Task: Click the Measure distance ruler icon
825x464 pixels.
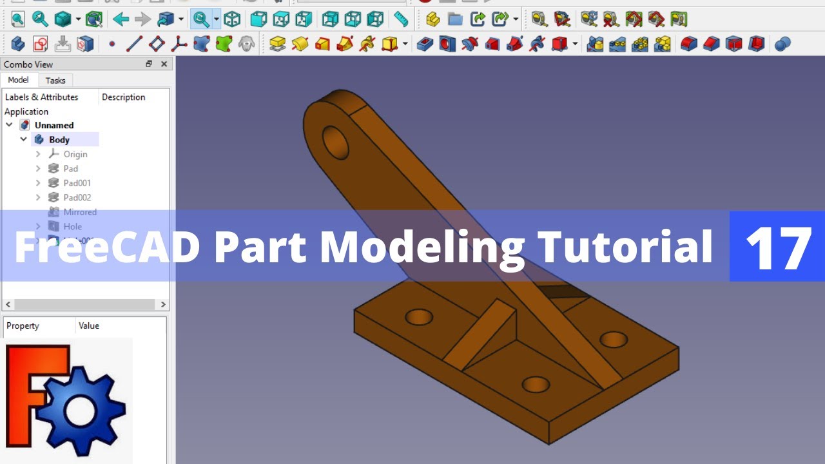Action: [401, 19]
